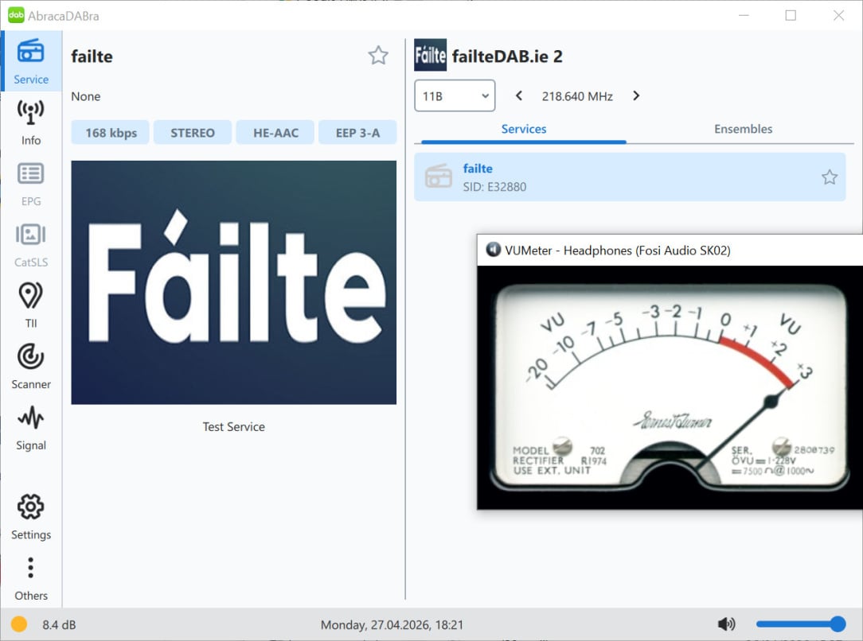Open the Info page in sidebar
Screen dimensions: 863x641
31,122
